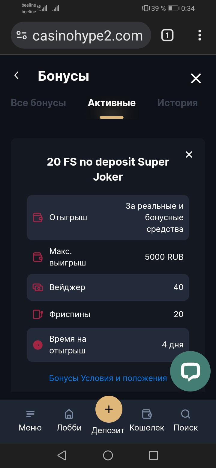216x468 pixels.
Task: Select the 'Активные' tab
Action: [x=112, y=103]
